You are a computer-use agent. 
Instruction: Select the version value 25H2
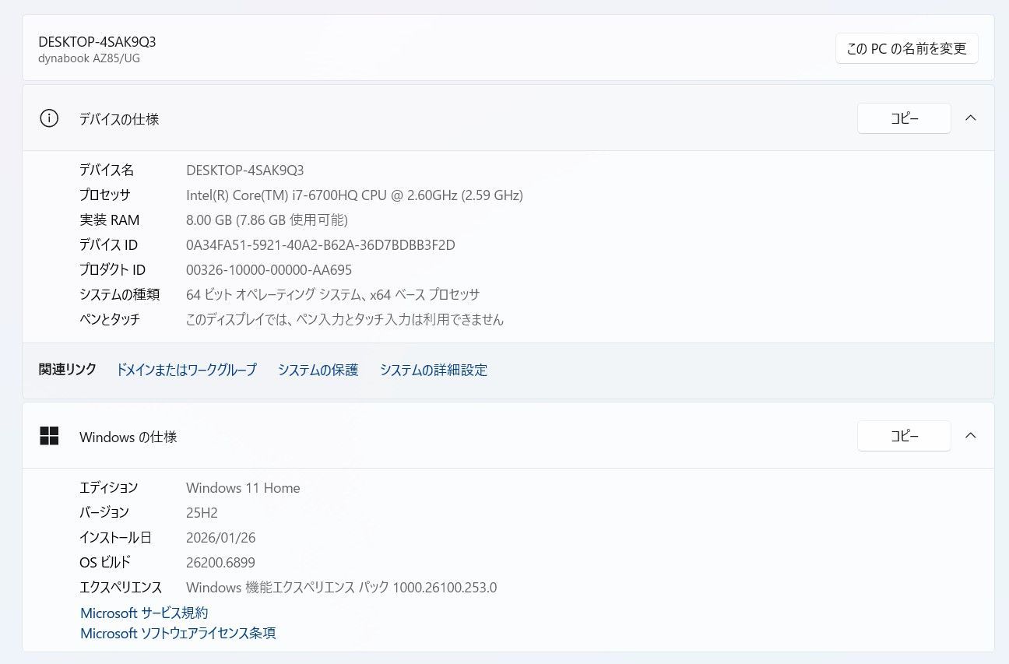[x=202, y=512]
